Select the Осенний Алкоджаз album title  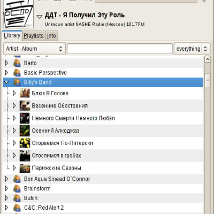click(x=56, y=131)
